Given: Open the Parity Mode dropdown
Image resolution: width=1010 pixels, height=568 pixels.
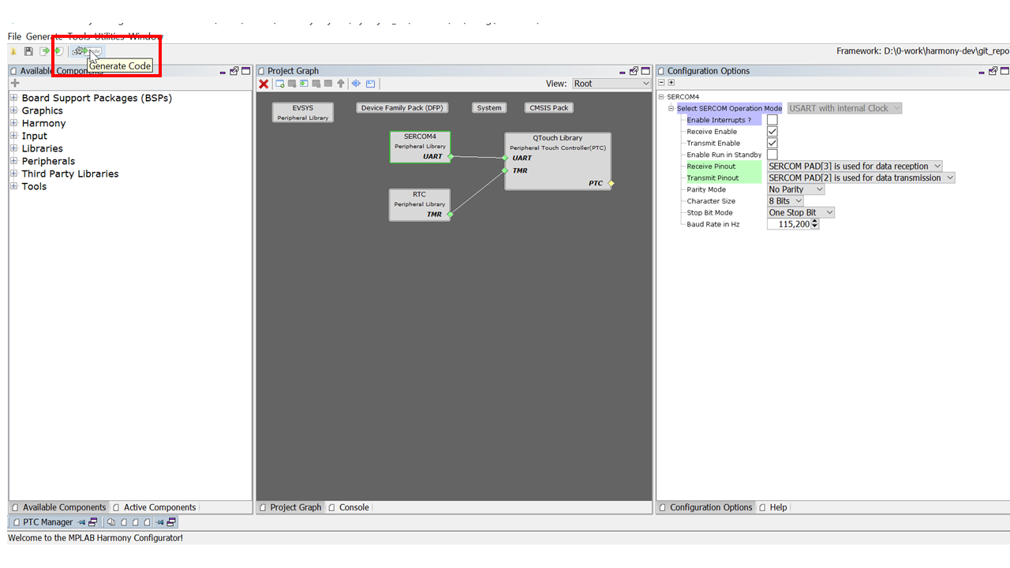Looking at the screenshot, I should click(795, 189).
